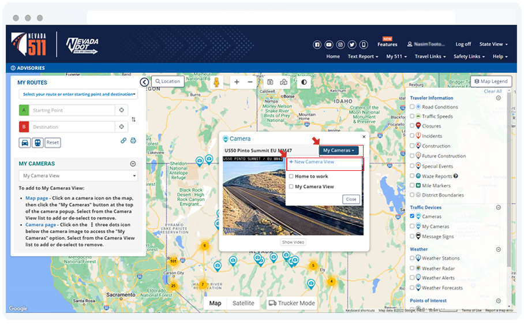Open the My 511 menu
The width and height of the screenshot is (524, 336).
tap(396, 56)
